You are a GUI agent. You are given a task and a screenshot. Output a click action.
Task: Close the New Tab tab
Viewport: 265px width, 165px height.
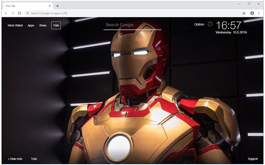click(50, 6)
